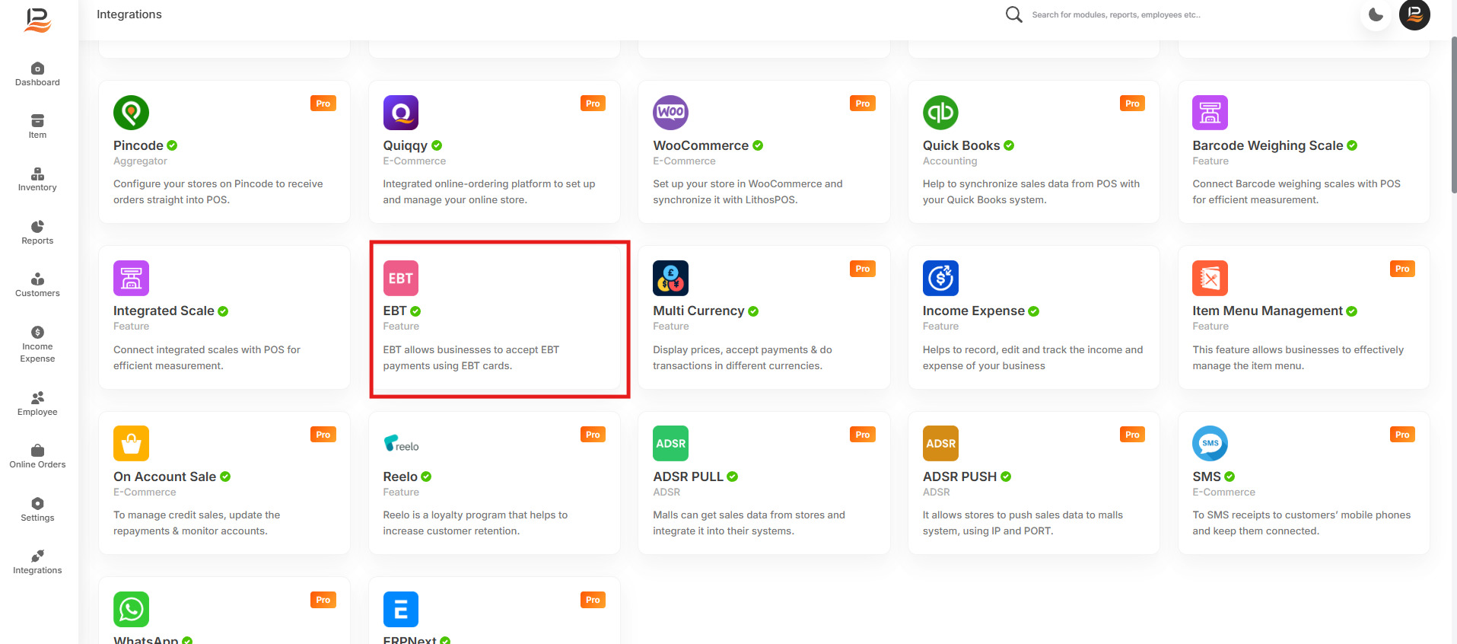
Task: Click the Item Menu Management icon
Action: coord(1210,278)
